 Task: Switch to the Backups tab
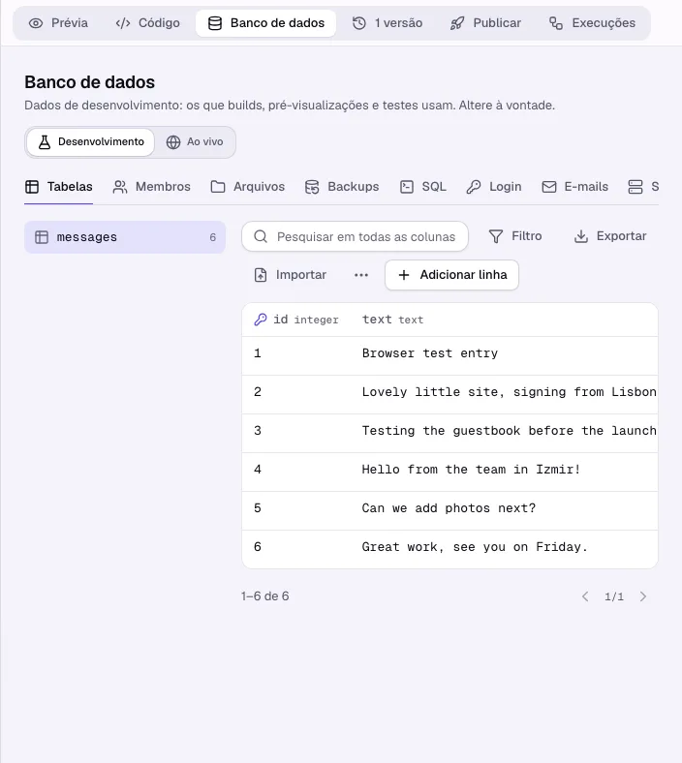(x=342, y=187)
